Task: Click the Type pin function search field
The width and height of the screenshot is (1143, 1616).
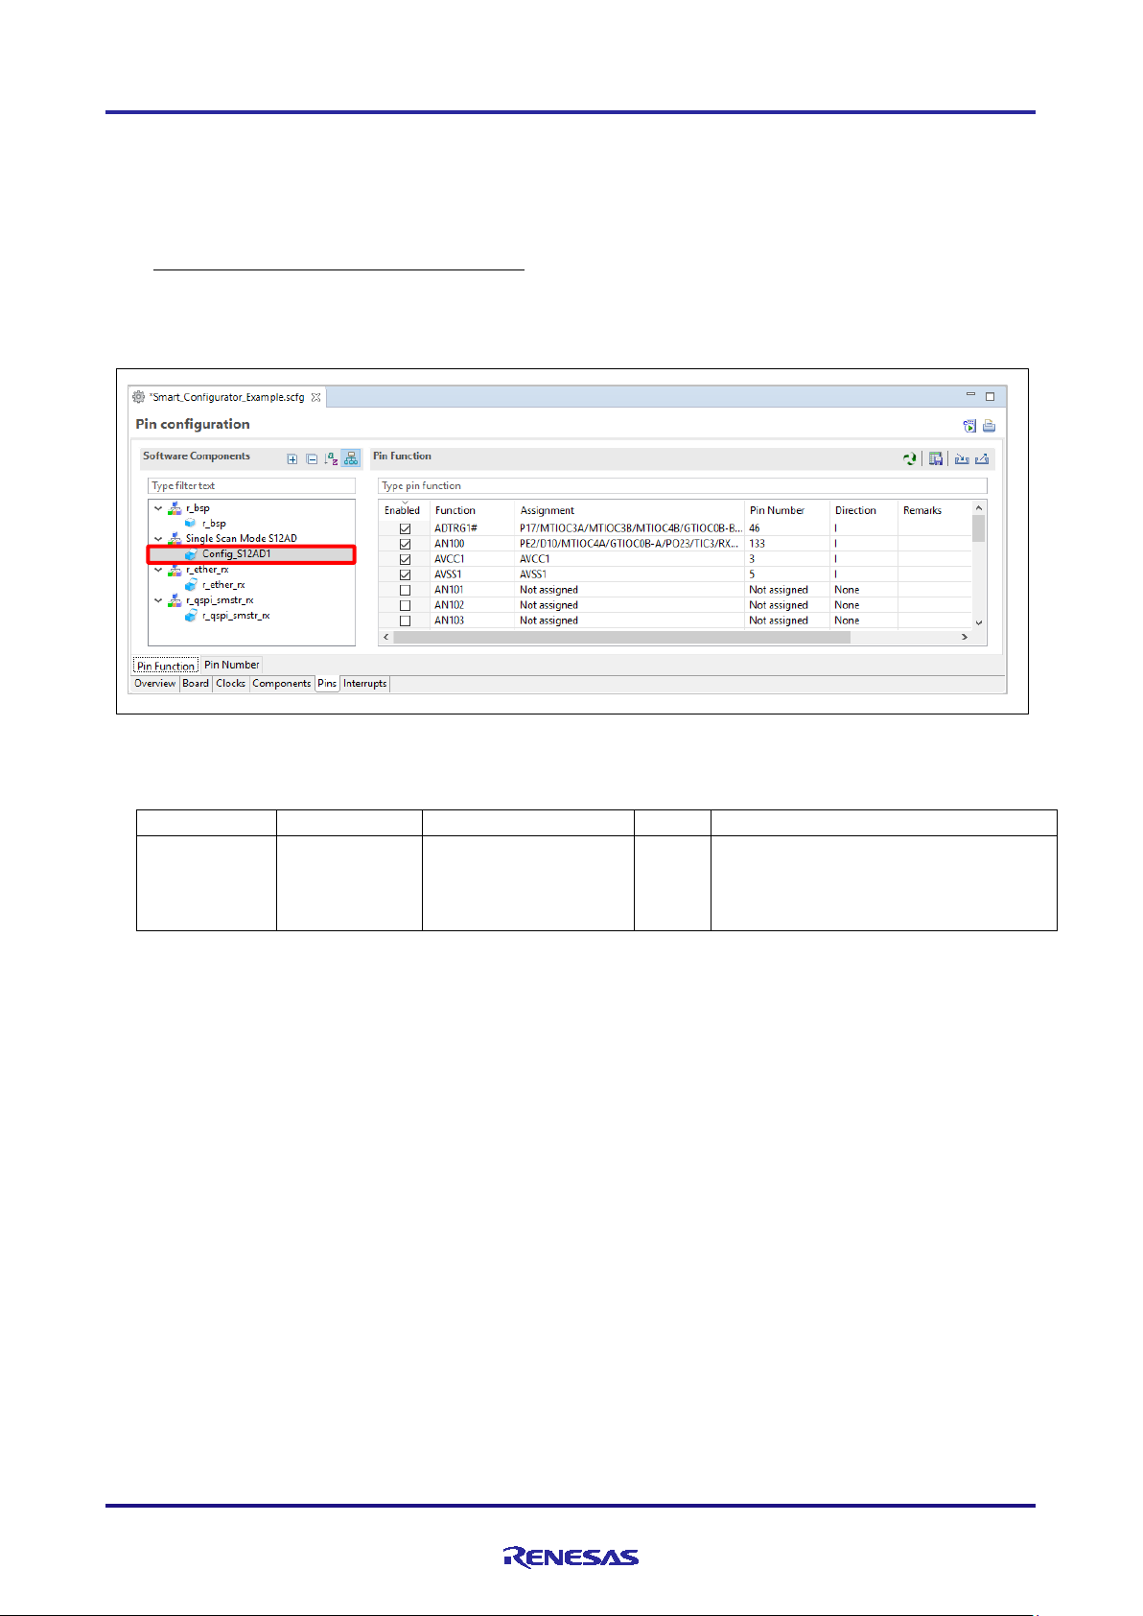Action: [683, 486]
